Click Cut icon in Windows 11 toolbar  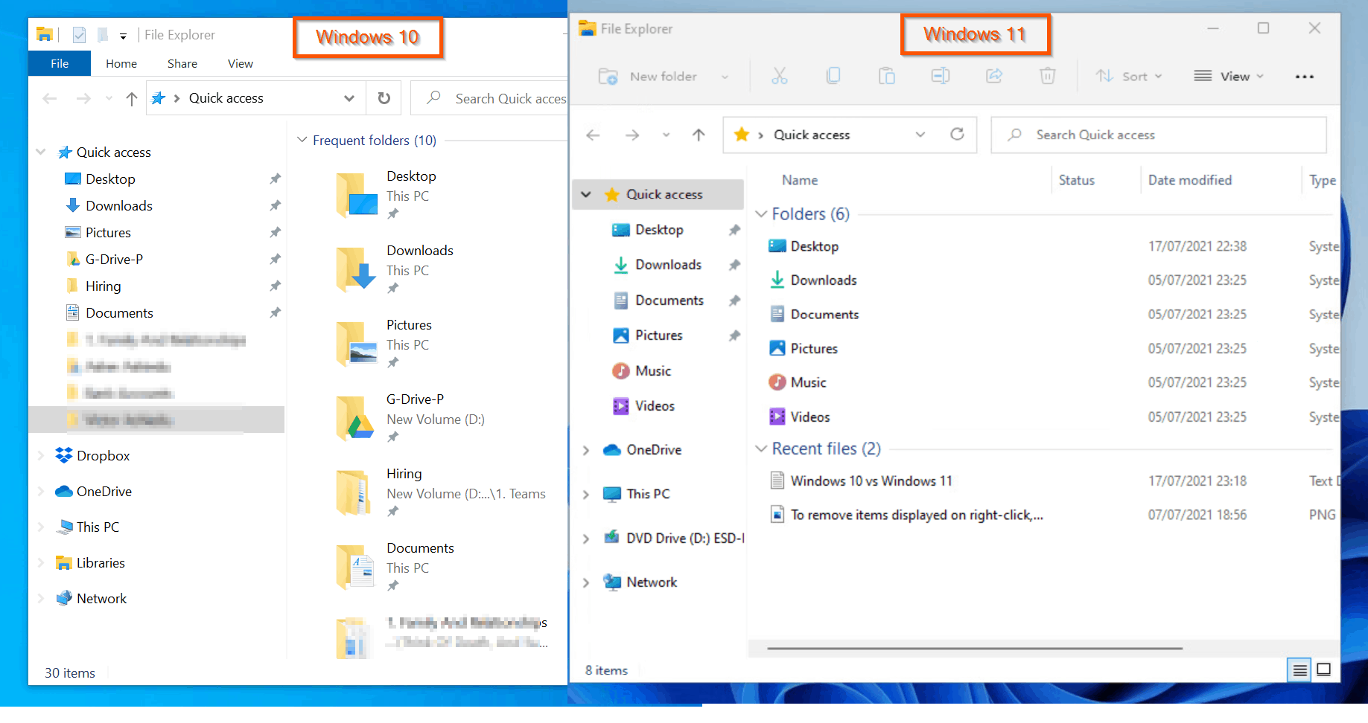780,76
